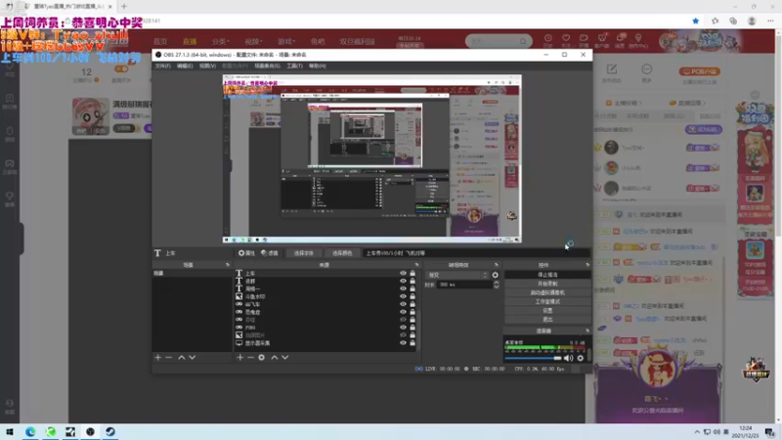Click the Windows Start button
The width and height of the screenshot is (782, 440).
point(10,431)
